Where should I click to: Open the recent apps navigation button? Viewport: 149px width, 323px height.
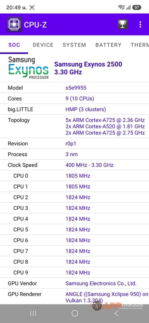pyautogui.click(x=33, y=313)
